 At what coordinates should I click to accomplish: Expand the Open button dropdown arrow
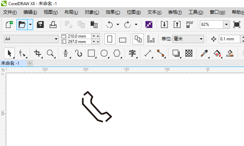click(x=30, y=25)
